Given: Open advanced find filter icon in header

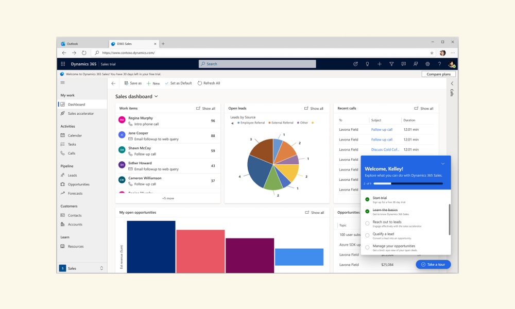Looking at the screenshot, I should pos(391,64).
